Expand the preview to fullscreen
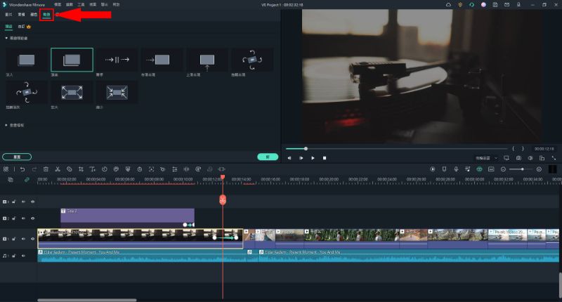The image size is (562, 302). point(554,158)
